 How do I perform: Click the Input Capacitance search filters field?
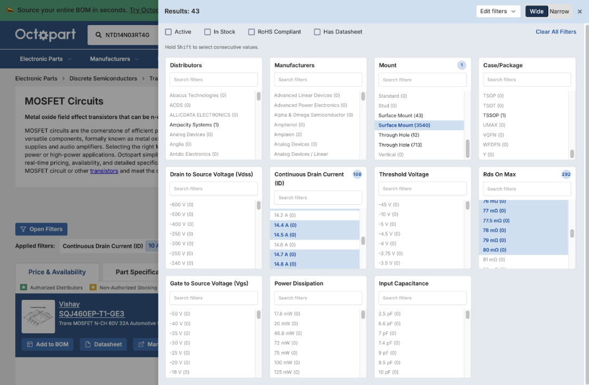(422, 298)
